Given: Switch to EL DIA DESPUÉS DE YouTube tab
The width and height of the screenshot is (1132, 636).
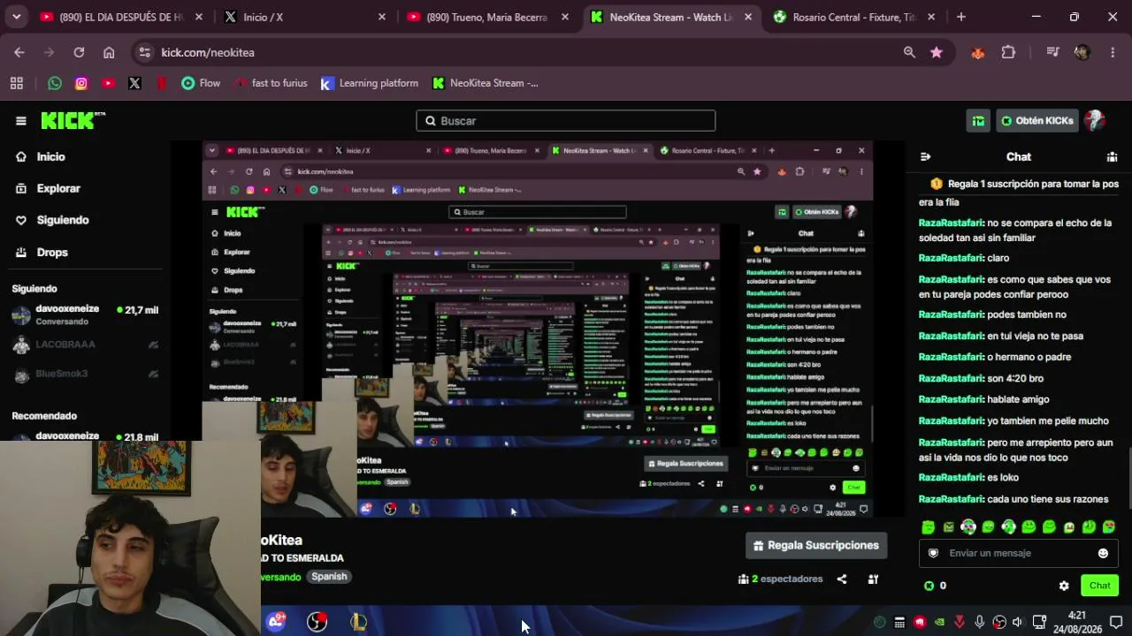Looking at the screenshot, I should [120, 17].
